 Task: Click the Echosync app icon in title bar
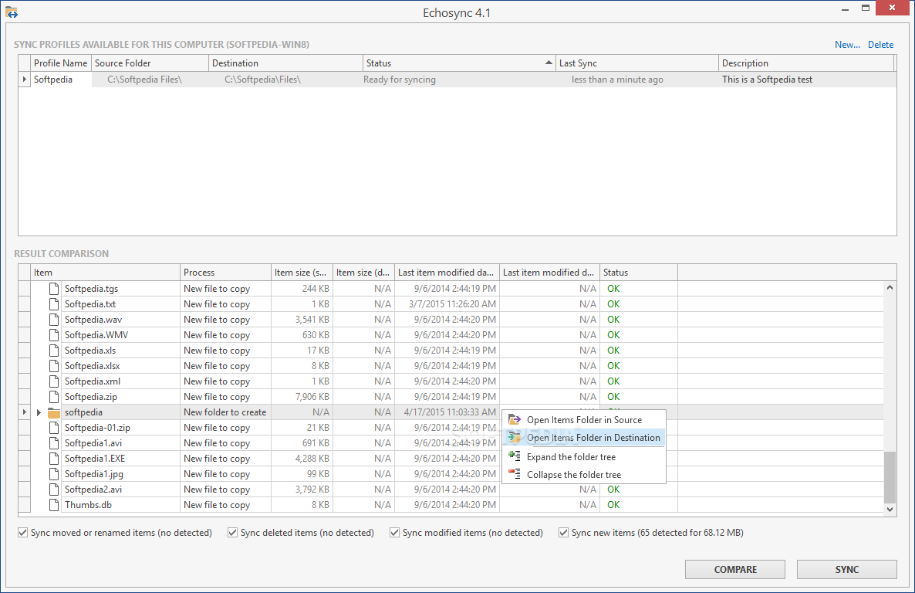click(x=12, y=12)
